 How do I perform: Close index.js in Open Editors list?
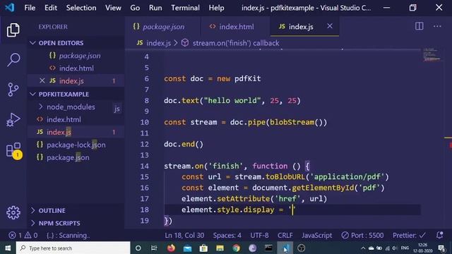pyautogui.click(x=42, y=80)
